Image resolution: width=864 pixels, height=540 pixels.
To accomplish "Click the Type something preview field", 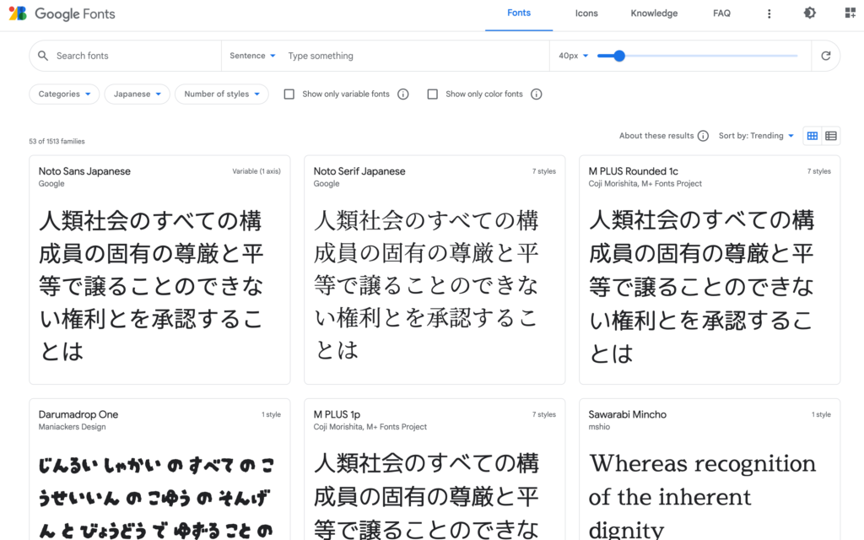I will 415,56.
